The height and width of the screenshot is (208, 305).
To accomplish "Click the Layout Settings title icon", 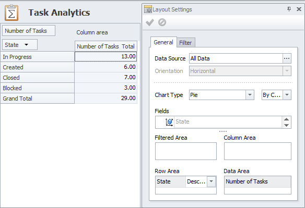I will pyautogui.click(x=148, y=9).
